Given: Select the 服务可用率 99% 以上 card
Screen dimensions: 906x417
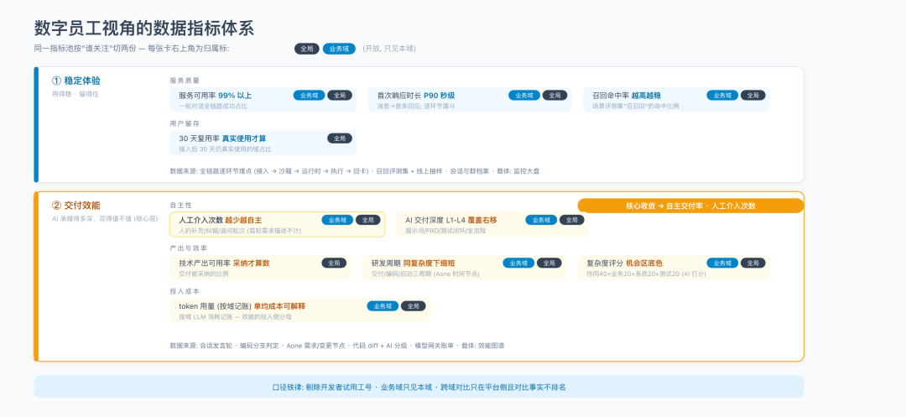Looking at the screenshot, I should coord(263,100).
